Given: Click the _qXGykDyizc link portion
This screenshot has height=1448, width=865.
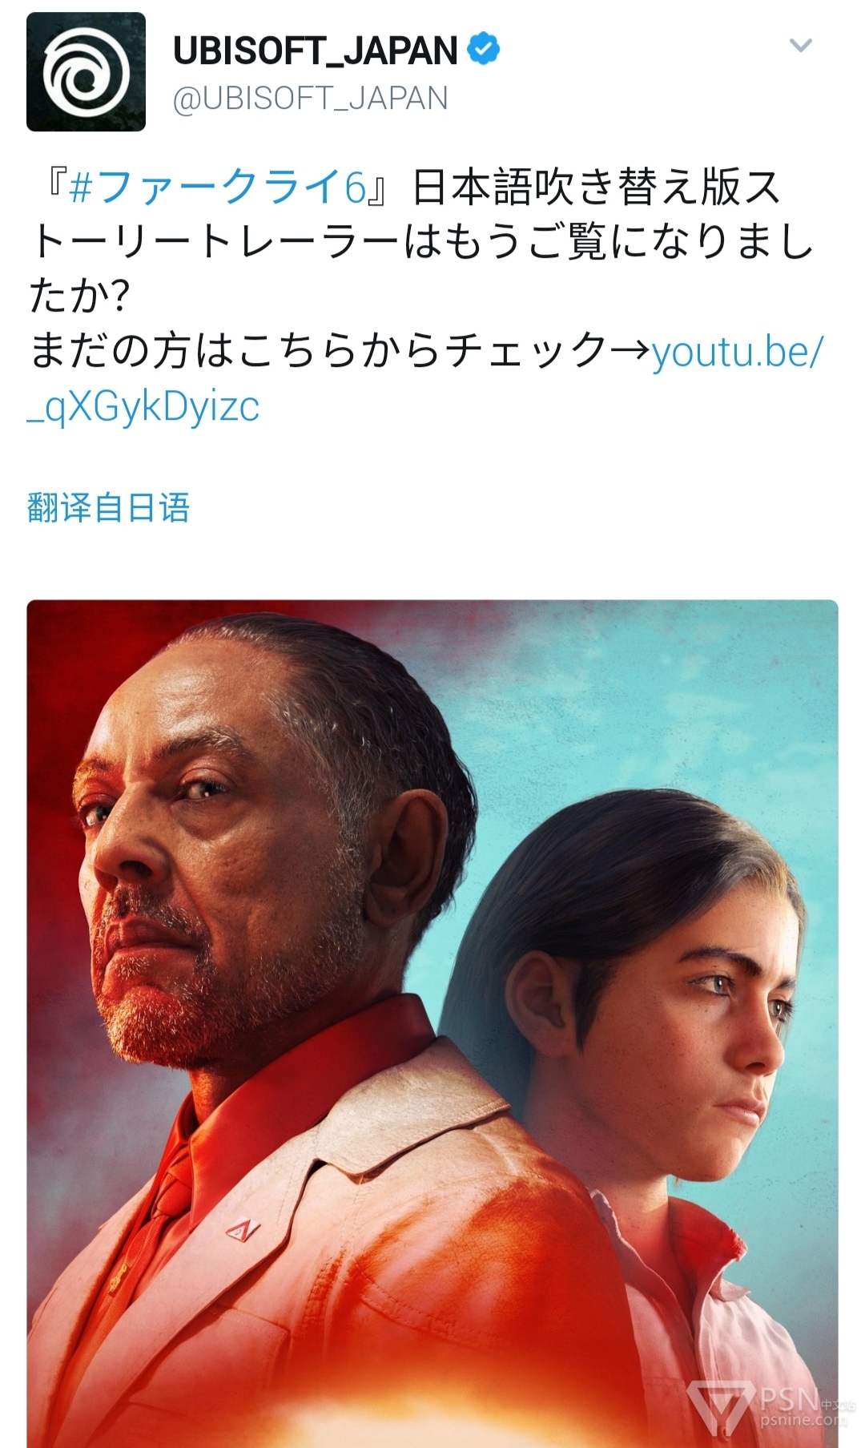Looking at the screenshot, I should 143,407.
